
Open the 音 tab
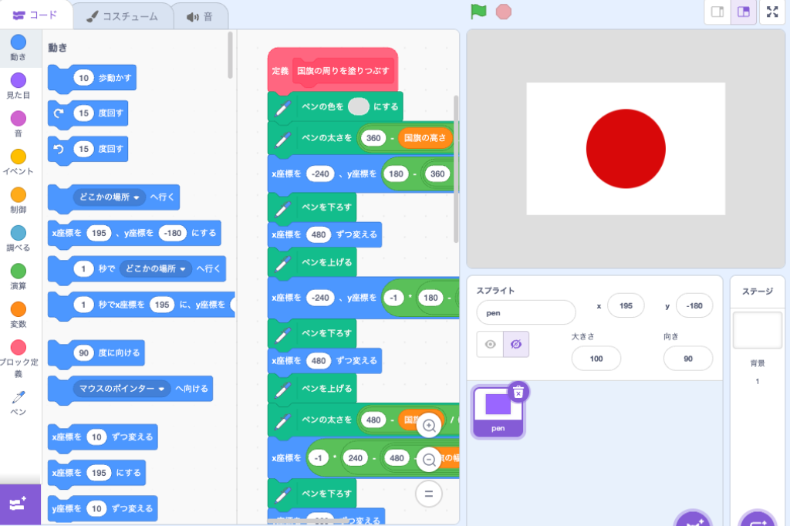(x=200, y=15)
